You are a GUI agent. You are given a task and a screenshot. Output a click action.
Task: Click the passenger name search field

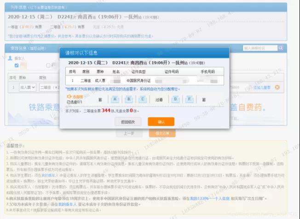click(x=260, y=48)
